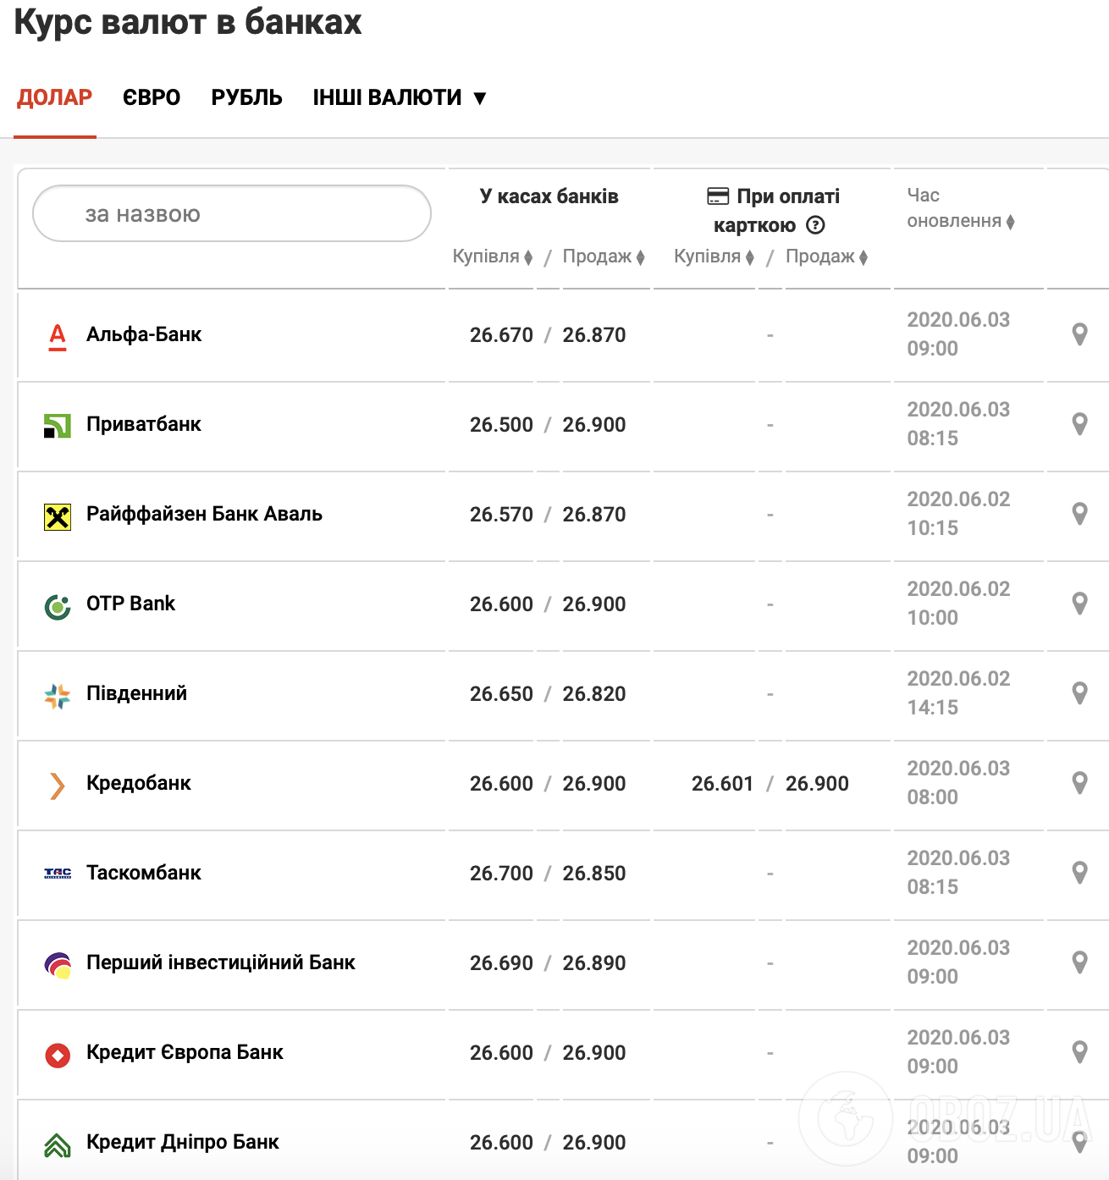This screenshot has height=1180, width=1109.
Task: Click the Райффайзен Банк Аваль logo icon
Action: click(58, 516)
